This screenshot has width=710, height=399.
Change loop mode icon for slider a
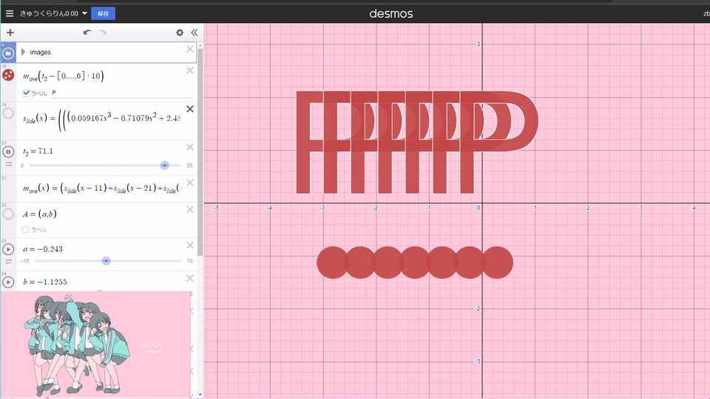pyautogui.click(x=8, y=262)
